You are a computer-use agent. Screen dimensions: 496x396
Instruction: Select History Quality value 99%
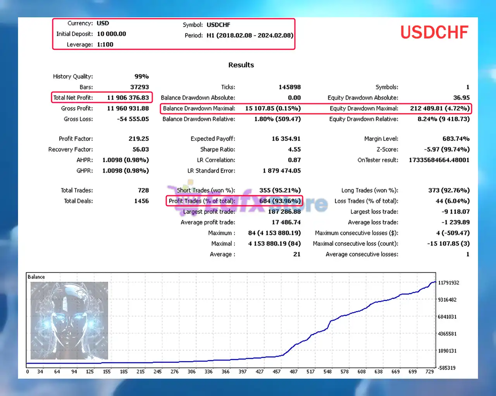click(141, 76)
